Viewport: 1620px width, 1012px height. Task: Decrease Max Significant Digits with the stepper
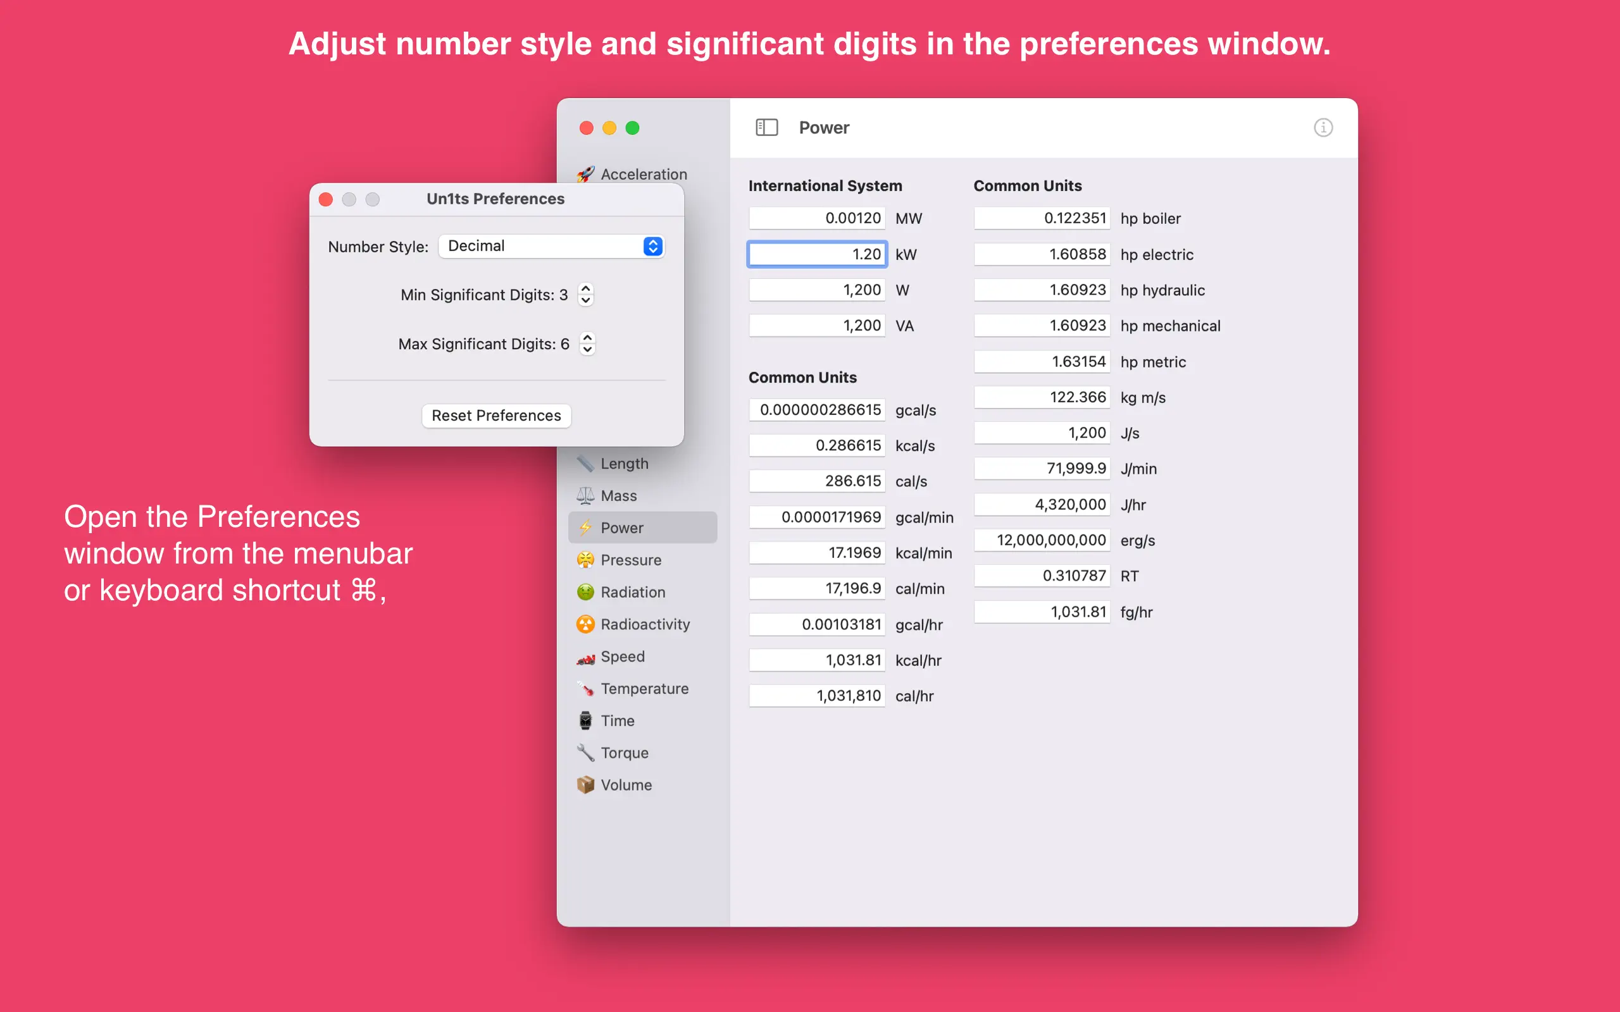587,349
